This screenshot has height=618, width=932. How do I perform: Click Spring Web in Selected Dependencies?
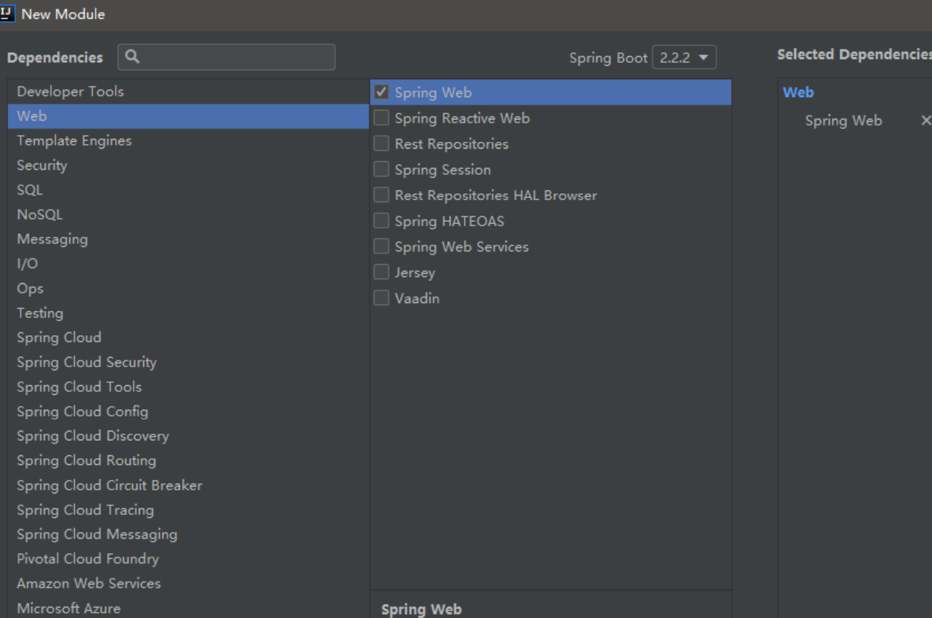click(843, 121)
